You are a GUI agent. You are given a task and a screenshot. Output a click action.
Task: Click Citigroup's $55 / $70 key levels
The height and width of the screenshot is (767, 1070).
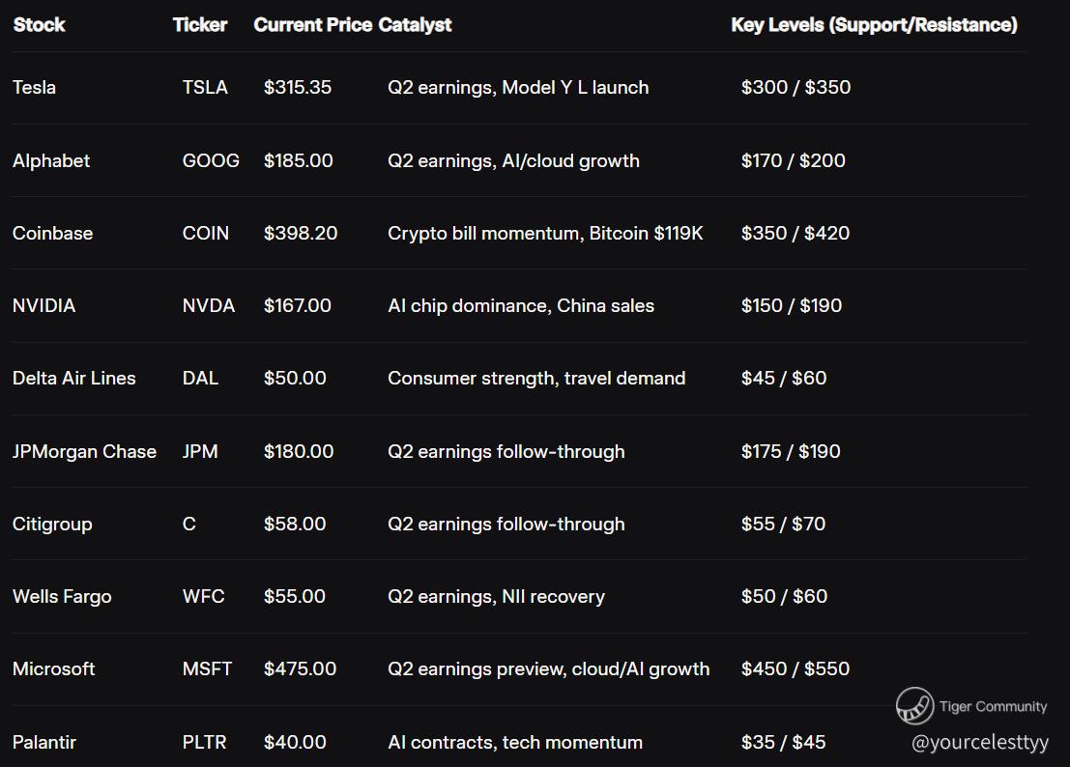[783, 524]
